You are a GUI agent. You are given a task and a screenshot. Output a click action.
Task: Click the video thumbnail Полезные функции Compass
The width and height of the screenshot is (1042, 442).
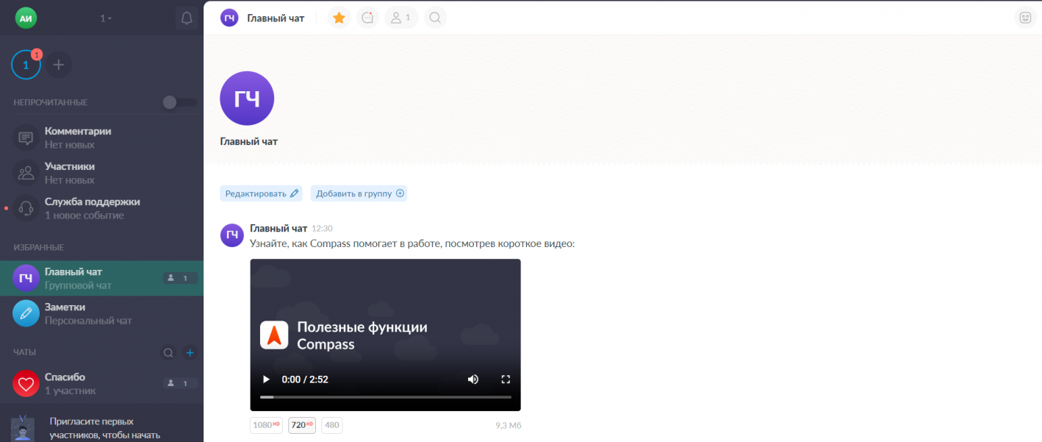tap(385, 335)
